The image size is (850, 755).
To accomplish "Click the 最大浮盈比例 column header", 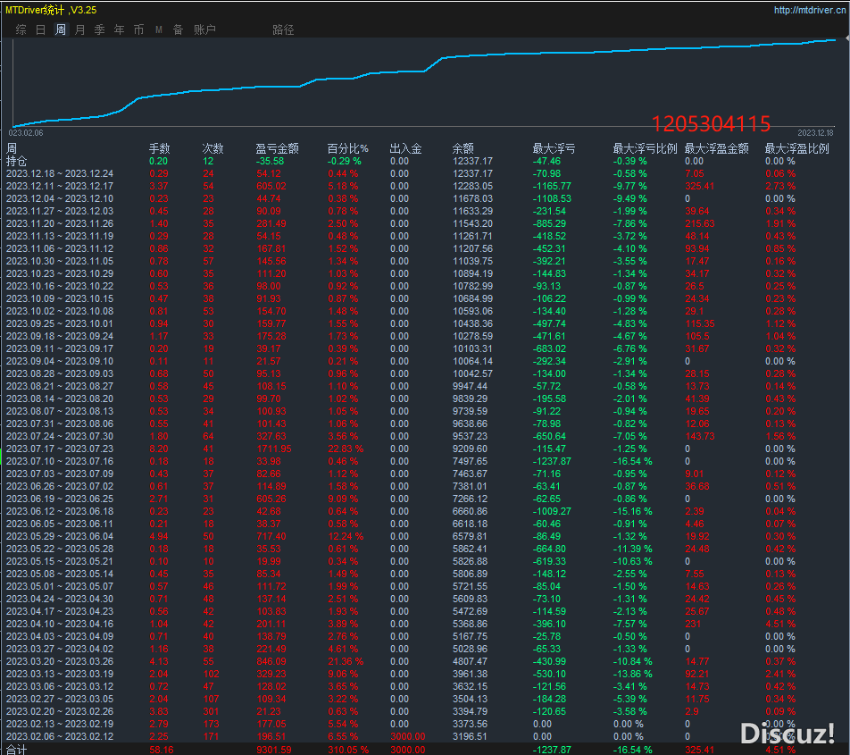I will tap(796, 148).
